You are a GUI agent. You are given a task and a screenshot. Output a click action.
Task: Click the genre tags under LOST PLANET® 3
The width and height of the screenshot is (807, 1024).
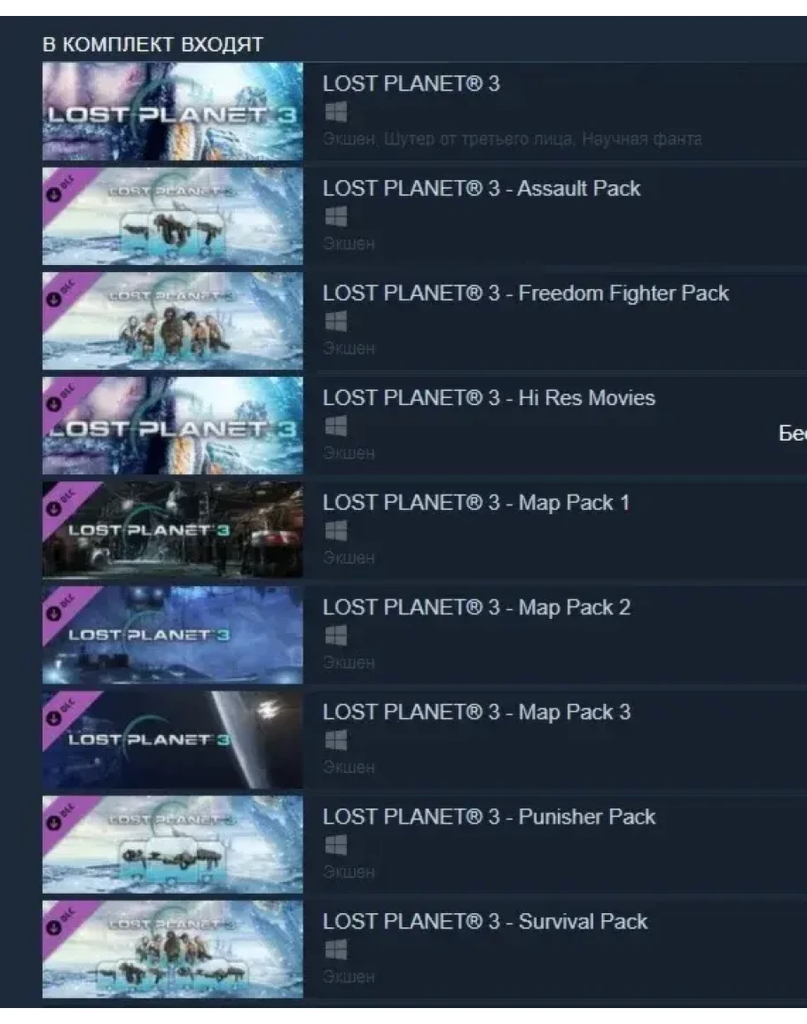coord(513,139)
